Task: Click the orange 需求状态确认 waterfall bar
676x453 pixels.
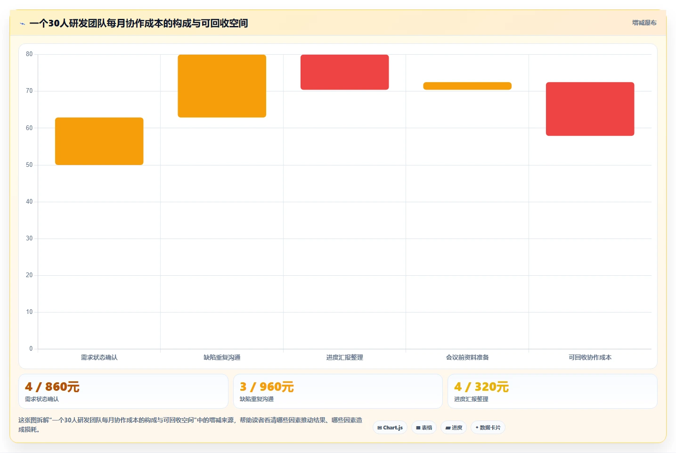Action: tap(99, 141)
